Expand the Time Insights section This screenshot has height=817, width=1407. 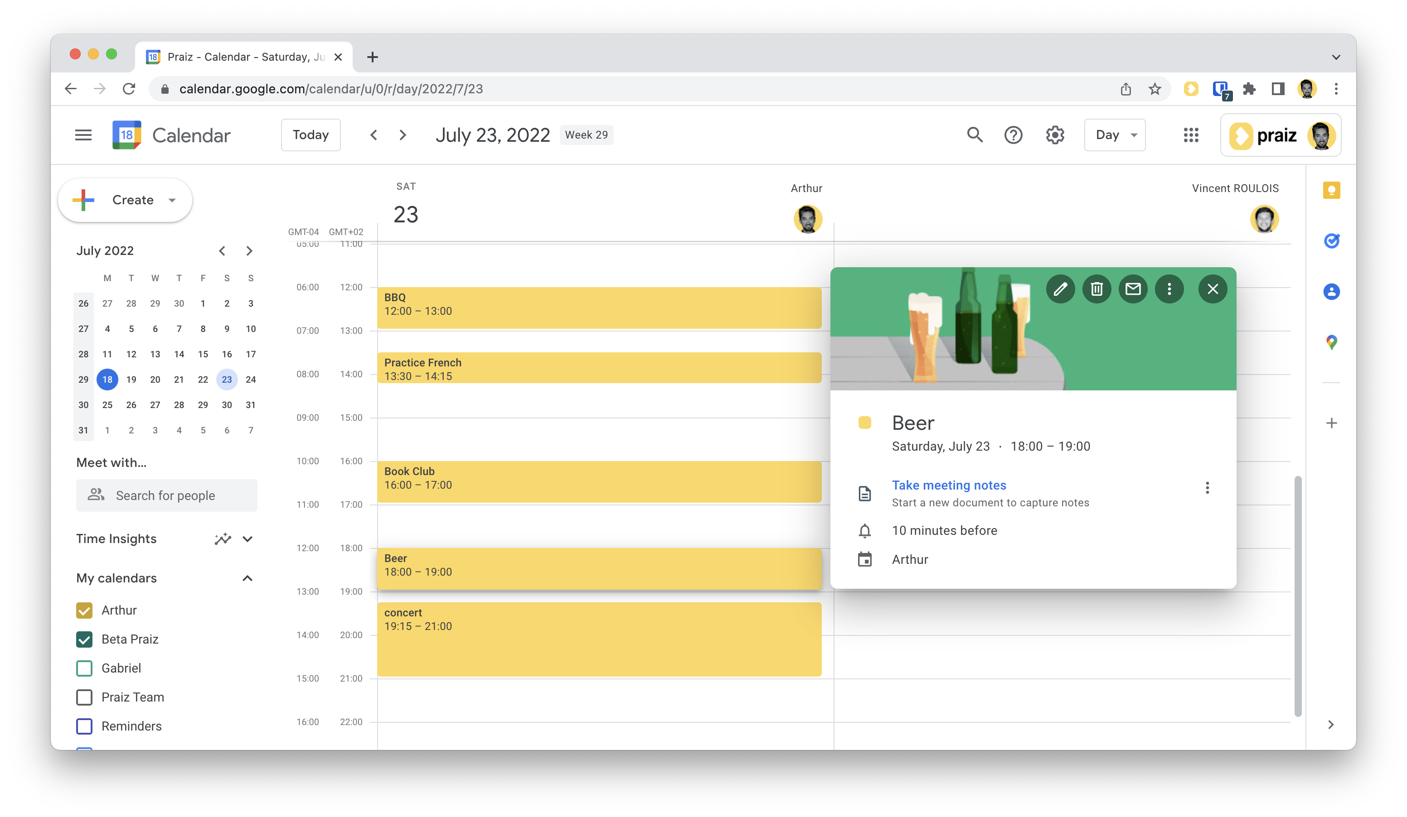(247, 539)
